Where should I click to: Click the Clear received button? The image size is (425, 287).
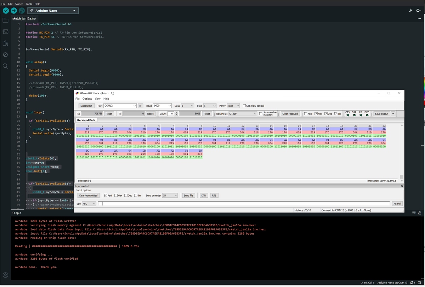tap(290, 114)
